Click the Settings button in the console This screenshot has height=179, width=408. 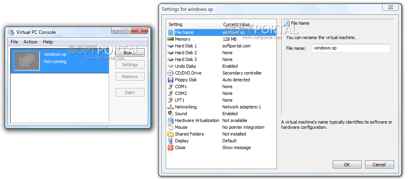coord(130,65)
